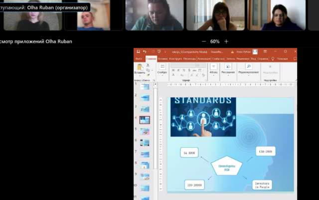Select the STANDARDS network image on slide
This screenshot has height=200, width=319.
[203, 117]
